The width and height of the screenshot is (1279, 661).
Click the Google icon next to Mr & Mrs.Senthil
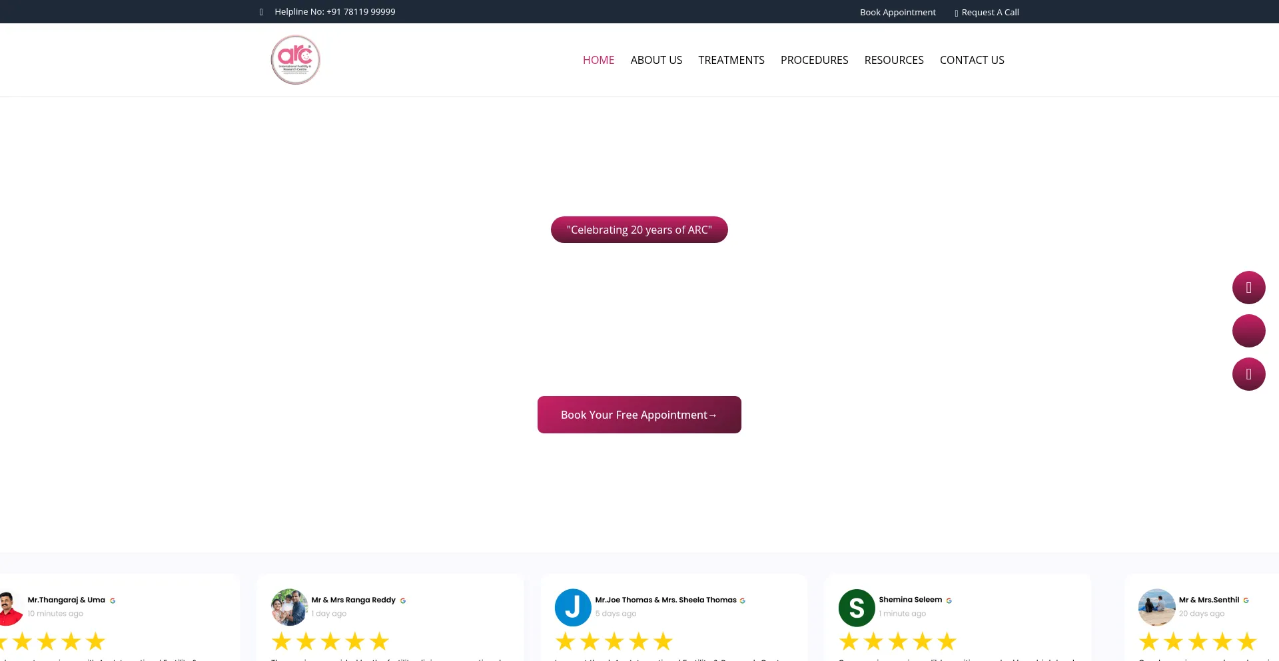1246,600
